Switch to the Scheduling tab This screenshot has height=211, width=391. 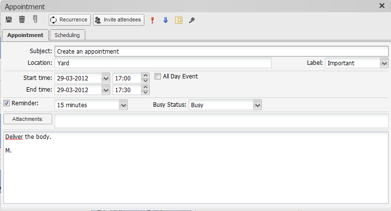(67, 35)
